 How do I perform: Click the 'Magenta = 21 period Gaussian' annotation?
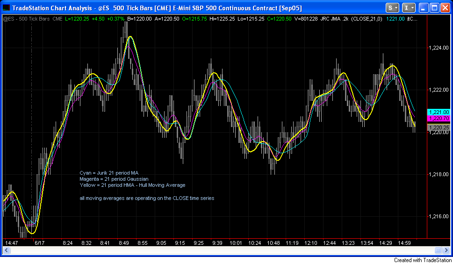114,179
